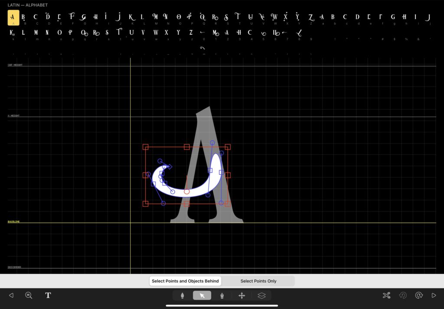
Task: Open the uppercase Z glyph in first row
Action: (311, 17)
